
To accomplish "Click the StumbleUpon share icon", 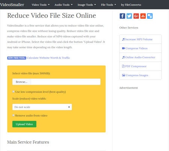I will click(143, 16).
